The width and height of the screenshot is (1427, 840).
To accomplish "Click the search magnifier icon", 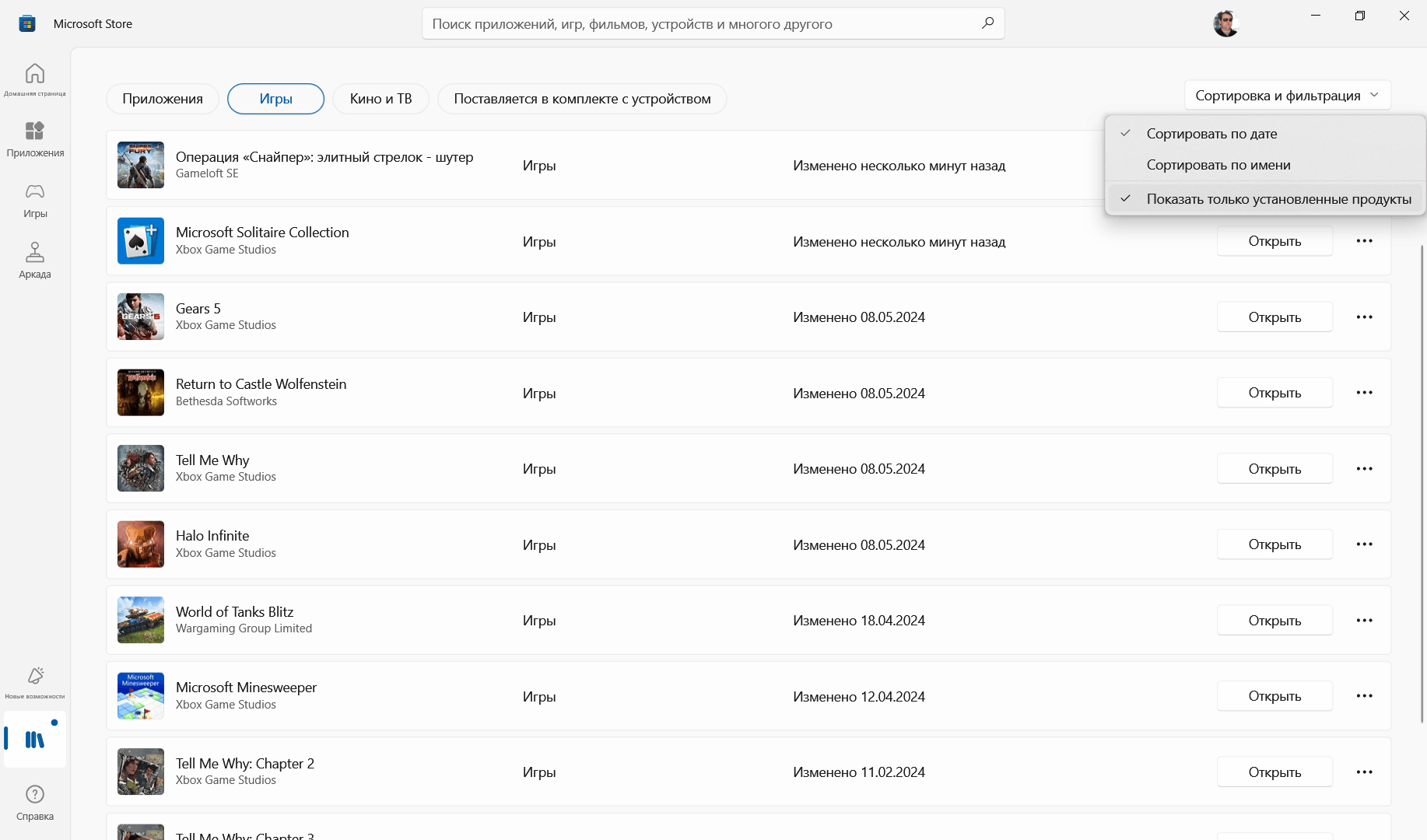I will (987, 23).
